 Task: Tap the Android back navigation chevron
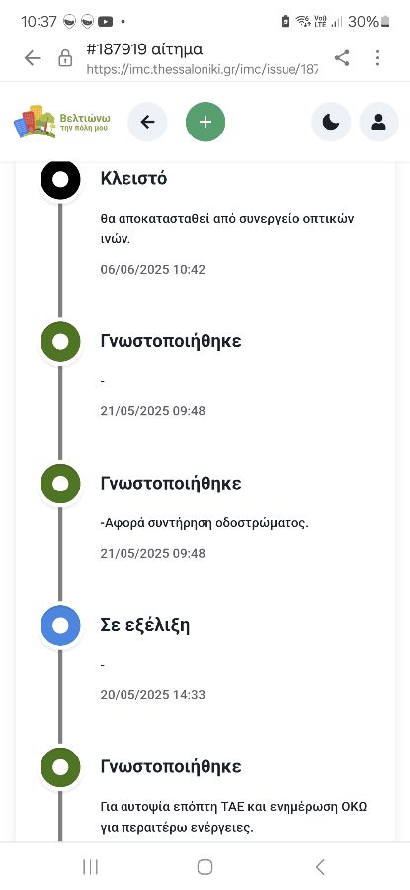point(320,866)
